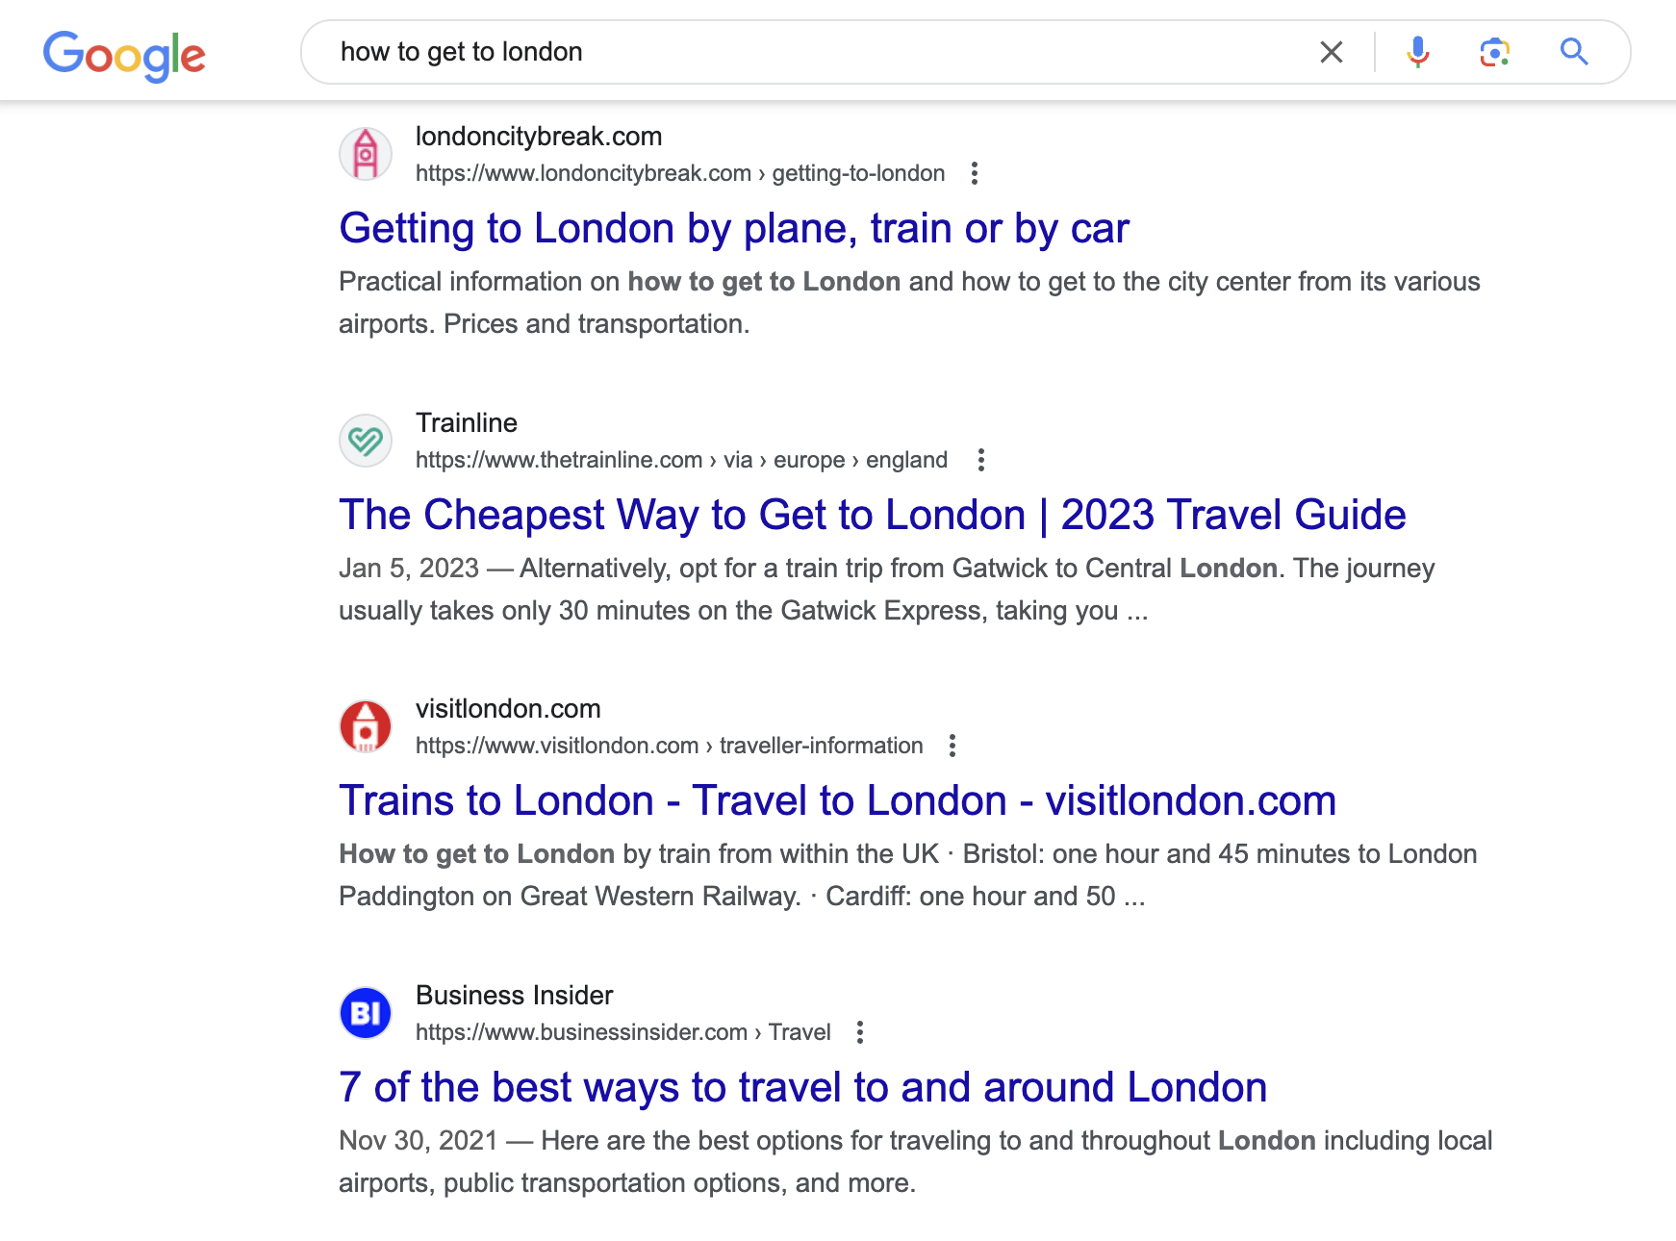Click the businessinsider.com Travel breadcrumb
1676x1241 pixels.
pos(623,1032)
